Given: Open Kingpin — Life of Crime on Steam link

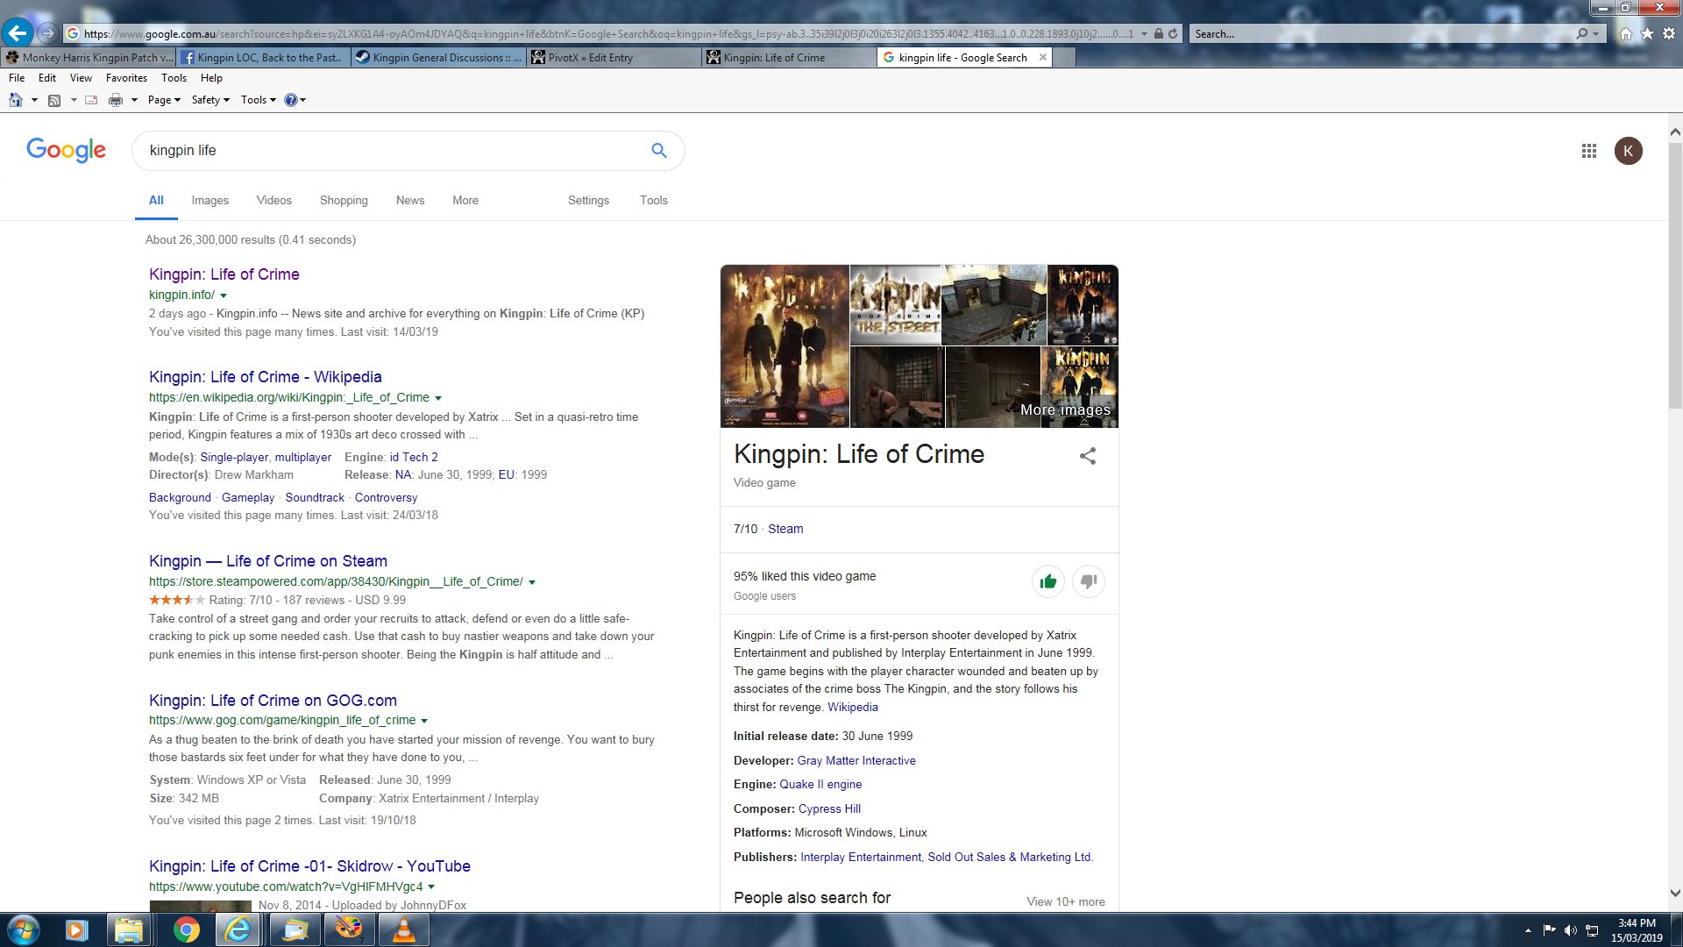Looking at the screenshot, I should 268,561.
